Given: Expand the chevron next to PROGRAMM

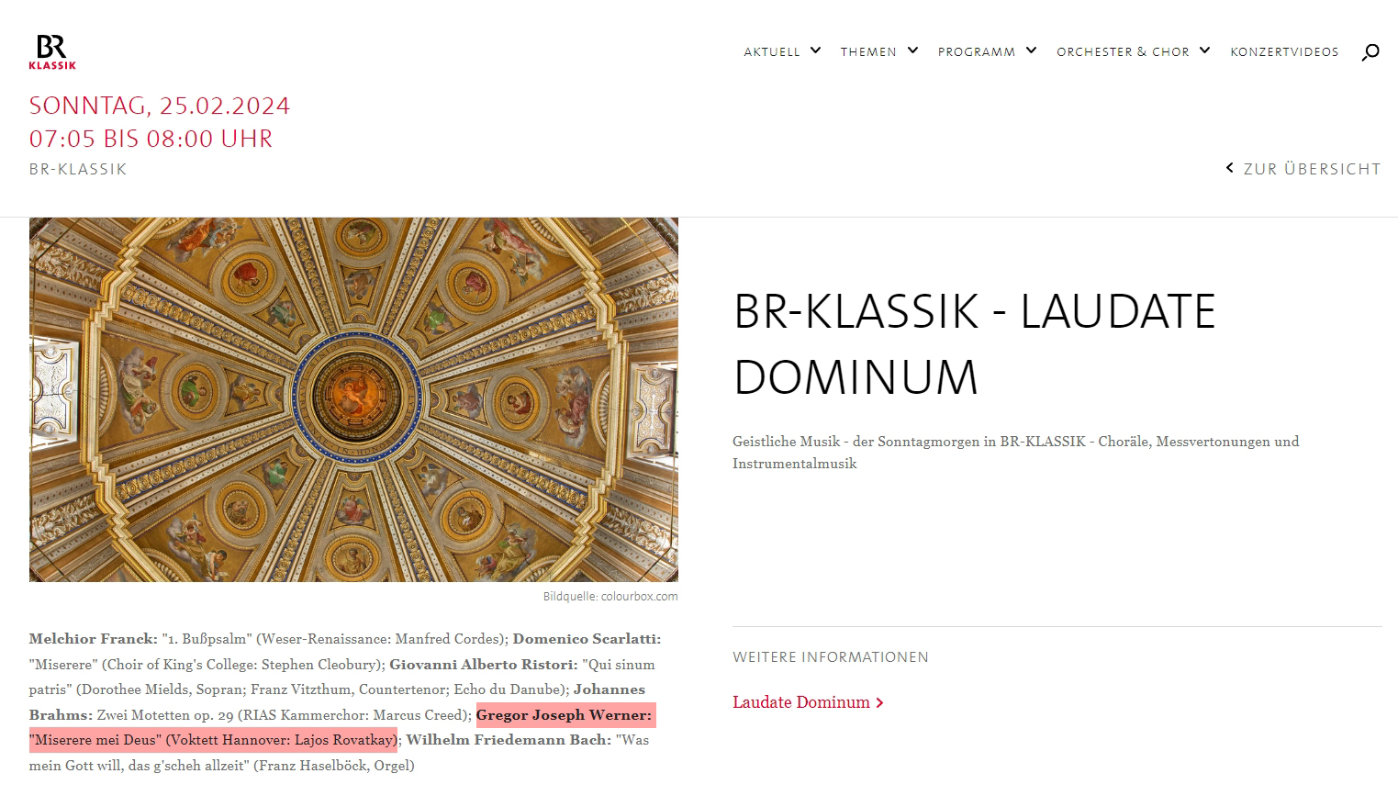Looking at the screenshot, I should click(1031, 50).
